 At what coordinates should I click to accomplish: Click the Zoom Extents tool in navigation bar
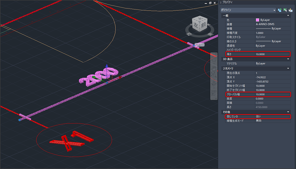pos(214,76)
